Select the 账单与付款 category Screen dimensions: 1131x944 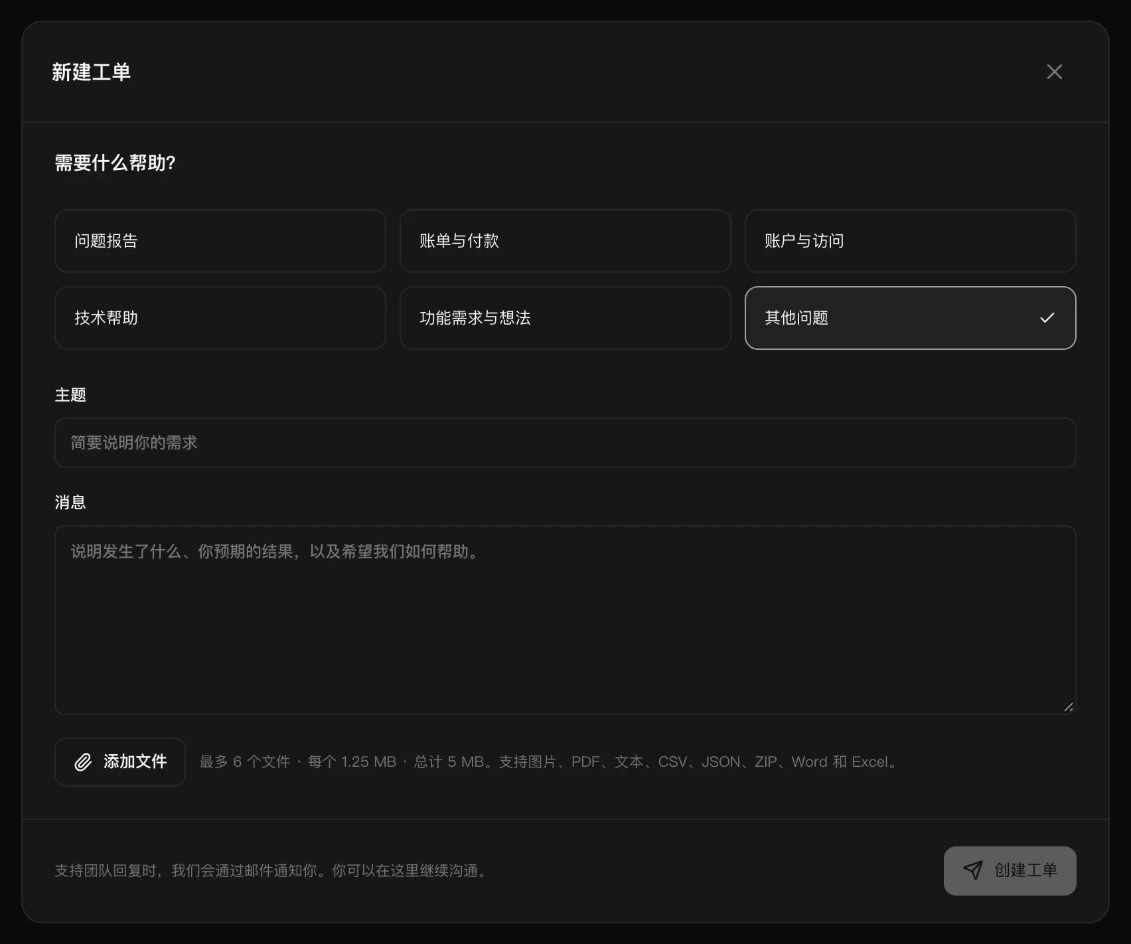565,241
